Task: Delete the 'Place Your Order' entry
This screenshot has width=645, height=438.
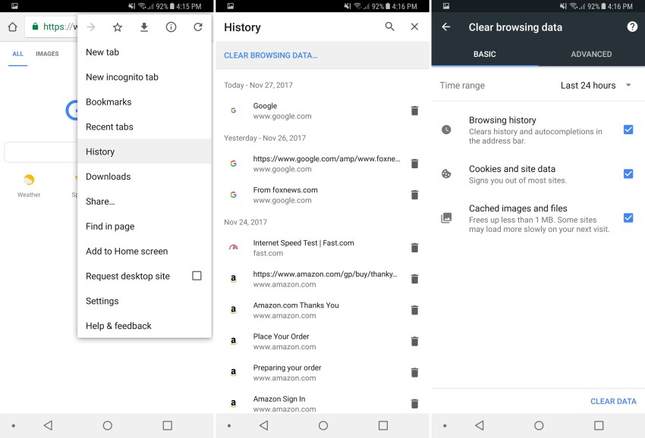Action: 414,342
